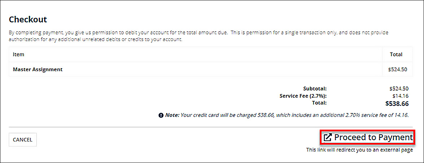The image size is (424, 163).
Task: Click the bold italic Note: word
Action: (172, 115)
